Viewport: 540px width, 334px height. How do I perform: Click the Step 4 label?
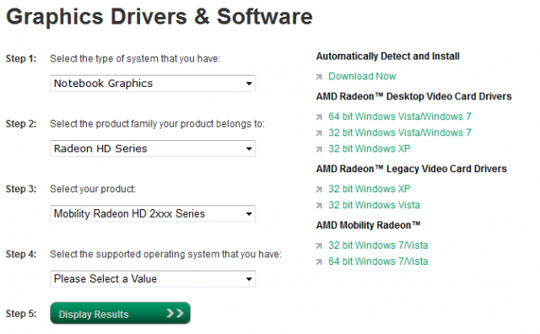[x=21, y=254]
